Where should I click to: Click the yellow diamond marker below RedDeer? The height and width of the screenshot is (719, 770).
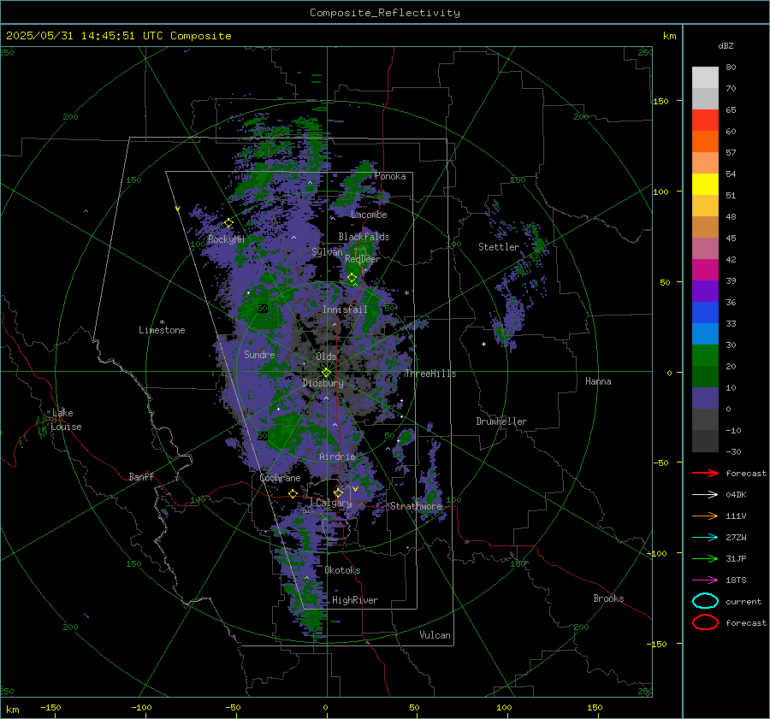(352, 278)
